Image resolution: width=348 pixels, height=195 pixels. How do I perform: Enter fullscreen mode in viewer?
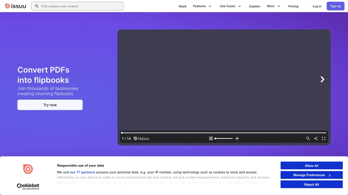pos(324,138)
